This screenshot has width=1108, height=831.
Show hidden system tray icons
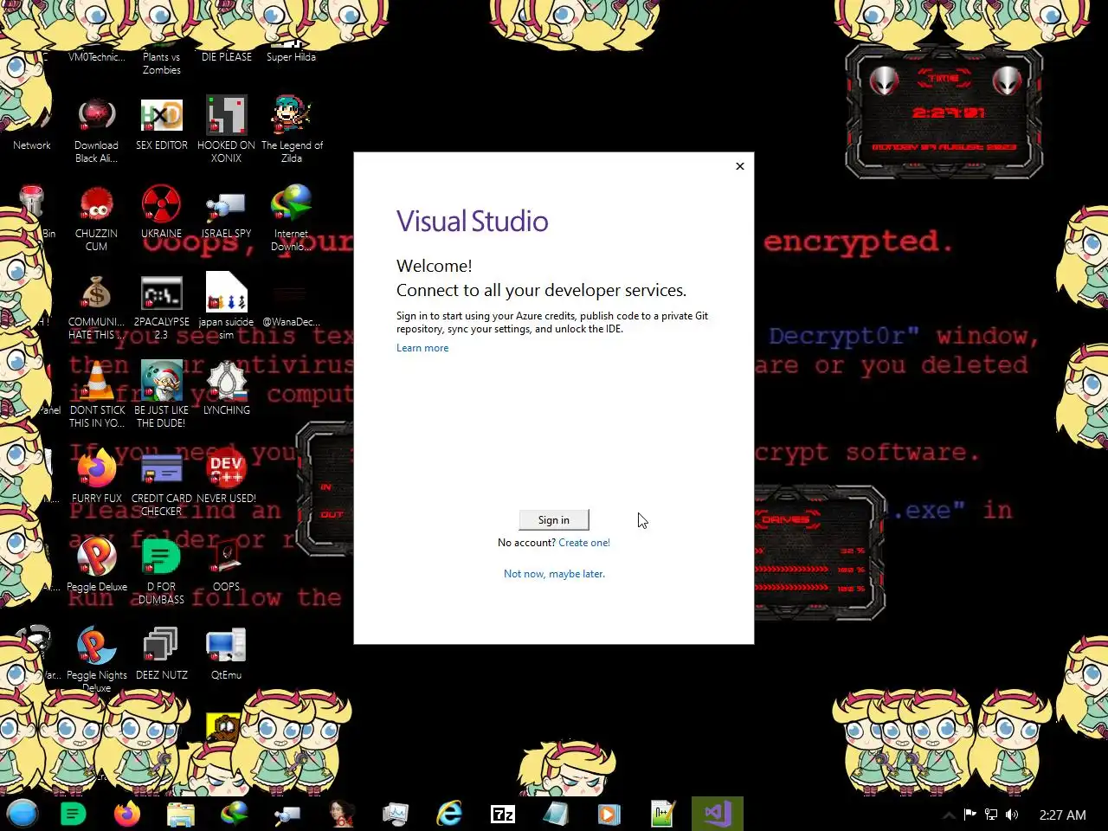(x=949, y=815)
